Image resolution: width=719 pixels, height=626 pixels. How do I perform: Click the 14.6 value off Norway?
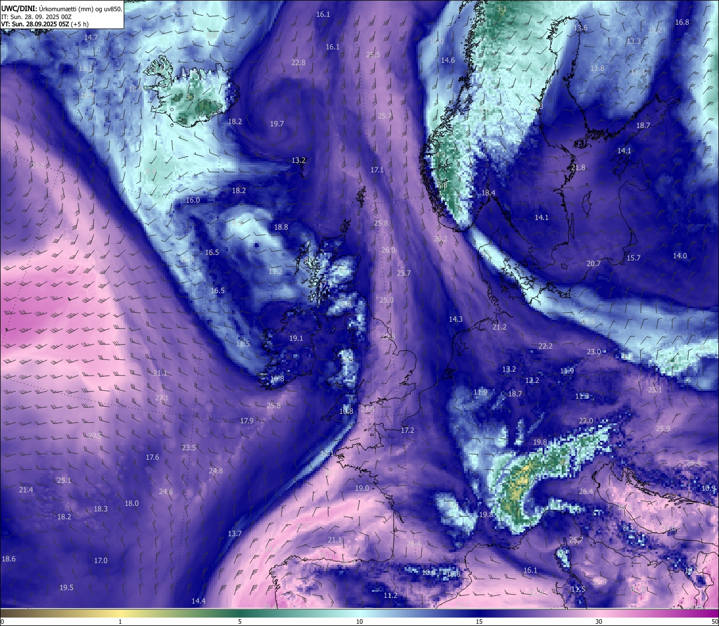tap(448, 60)
